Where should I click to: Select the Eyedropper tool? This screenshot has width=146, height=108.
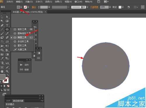pos(2,59)
